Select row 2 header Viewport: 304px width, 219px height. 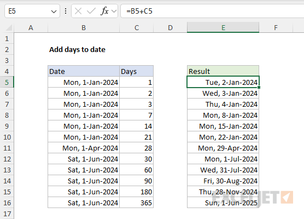[x=7, y=49]
